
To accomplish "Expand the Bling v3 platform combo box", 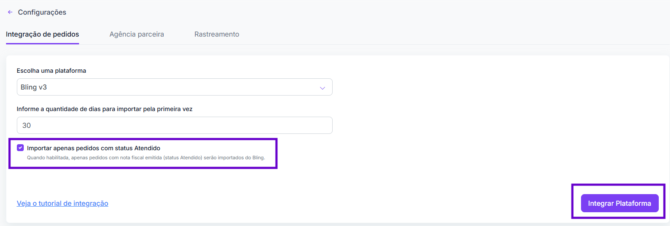I will pyautogui.click(x=175, y=87).
